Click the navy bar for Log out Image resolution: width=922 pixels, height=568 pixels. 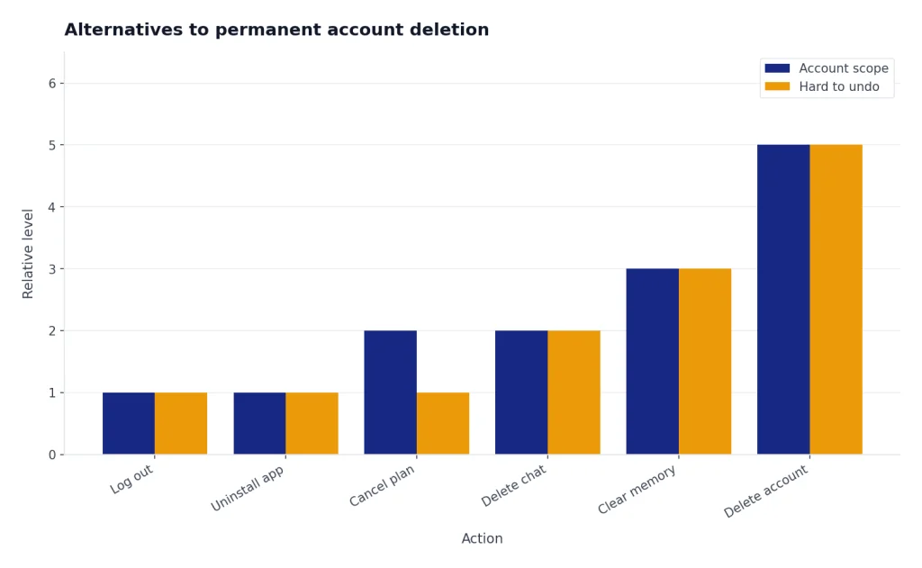coord(129,423)
